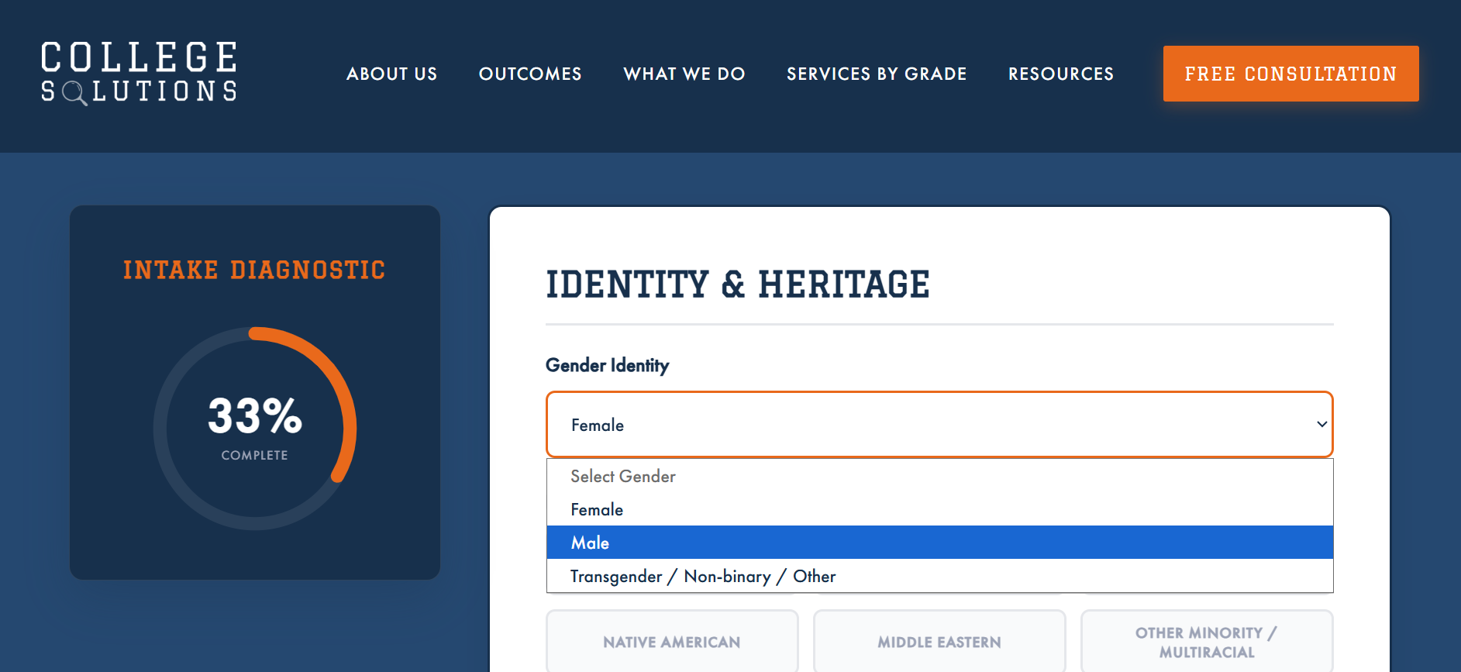Toggle Other Minority / Multiracial button
The image size is (1461, 672).
[1207, 642]
